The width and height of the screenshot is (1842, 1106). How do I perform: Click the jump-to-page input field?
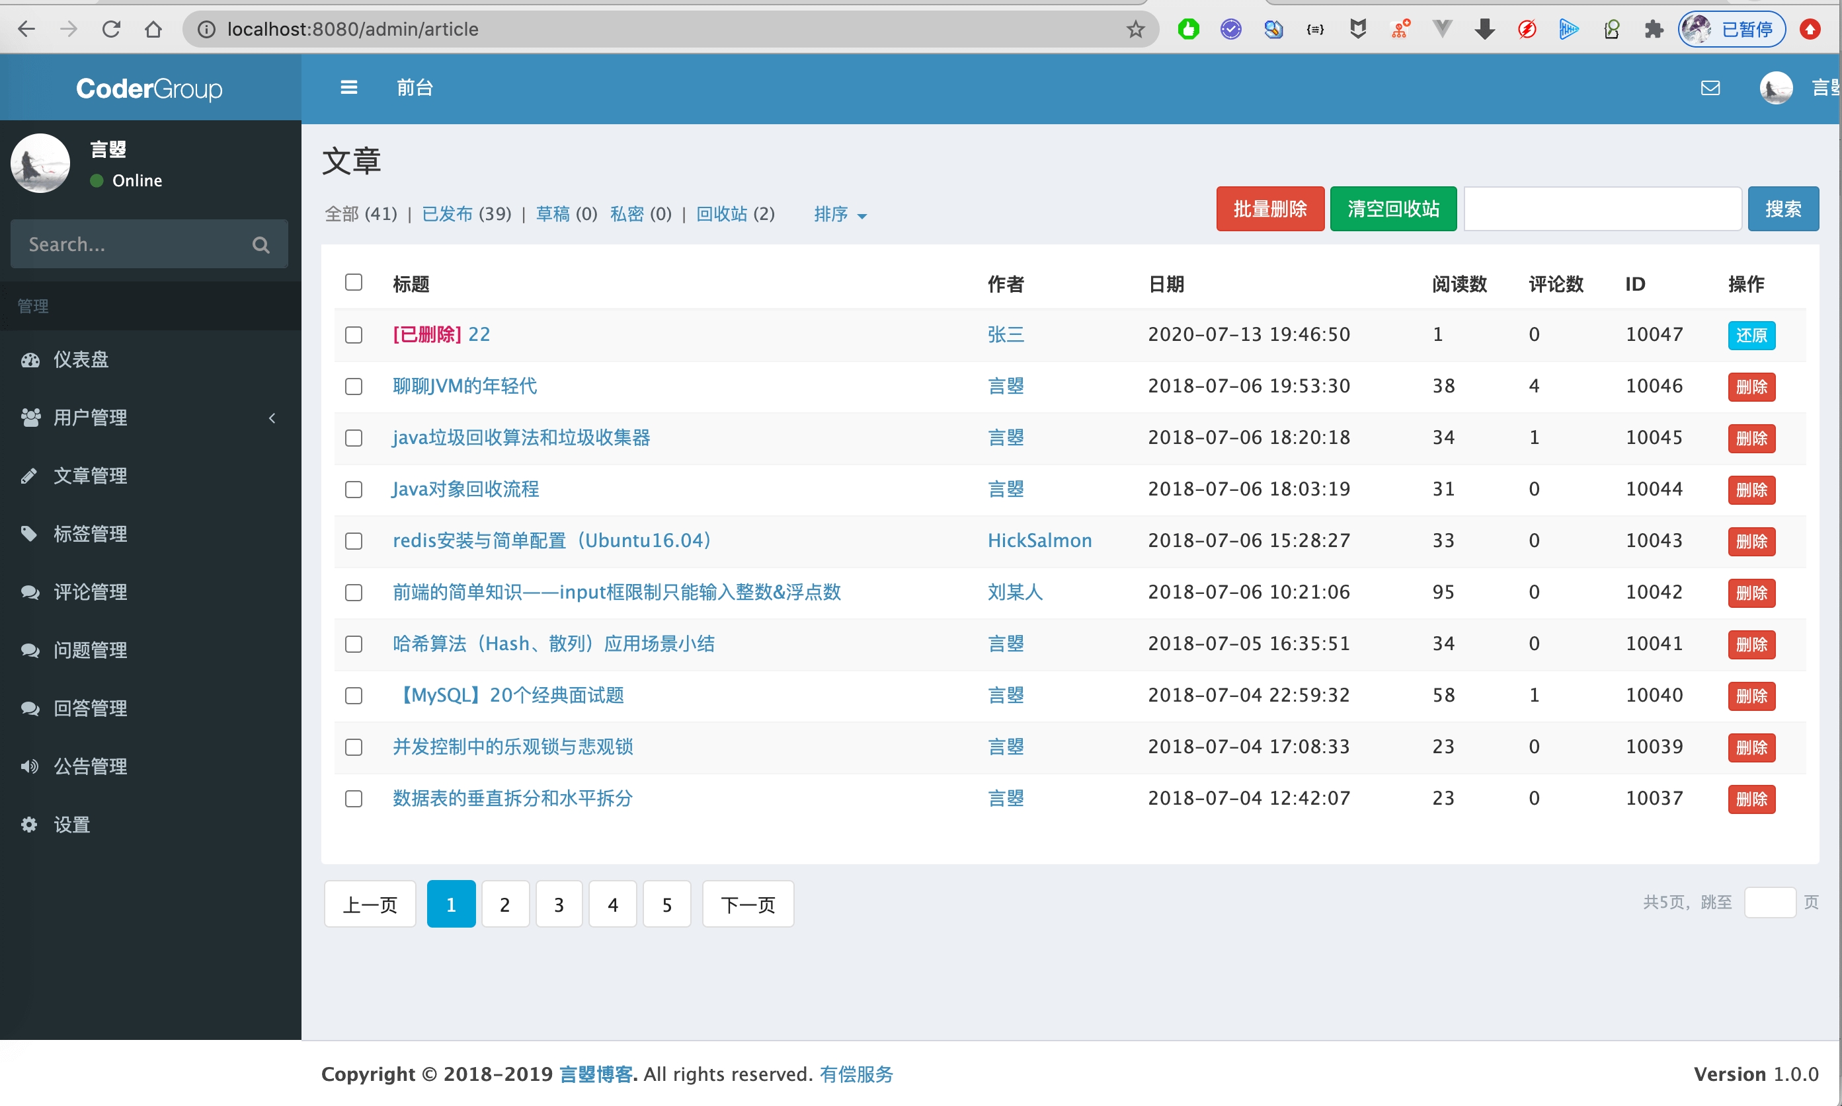1771,903
